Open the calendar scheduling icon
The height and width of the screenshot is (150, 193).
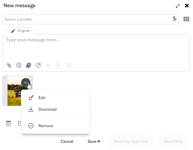pos(8,123)
